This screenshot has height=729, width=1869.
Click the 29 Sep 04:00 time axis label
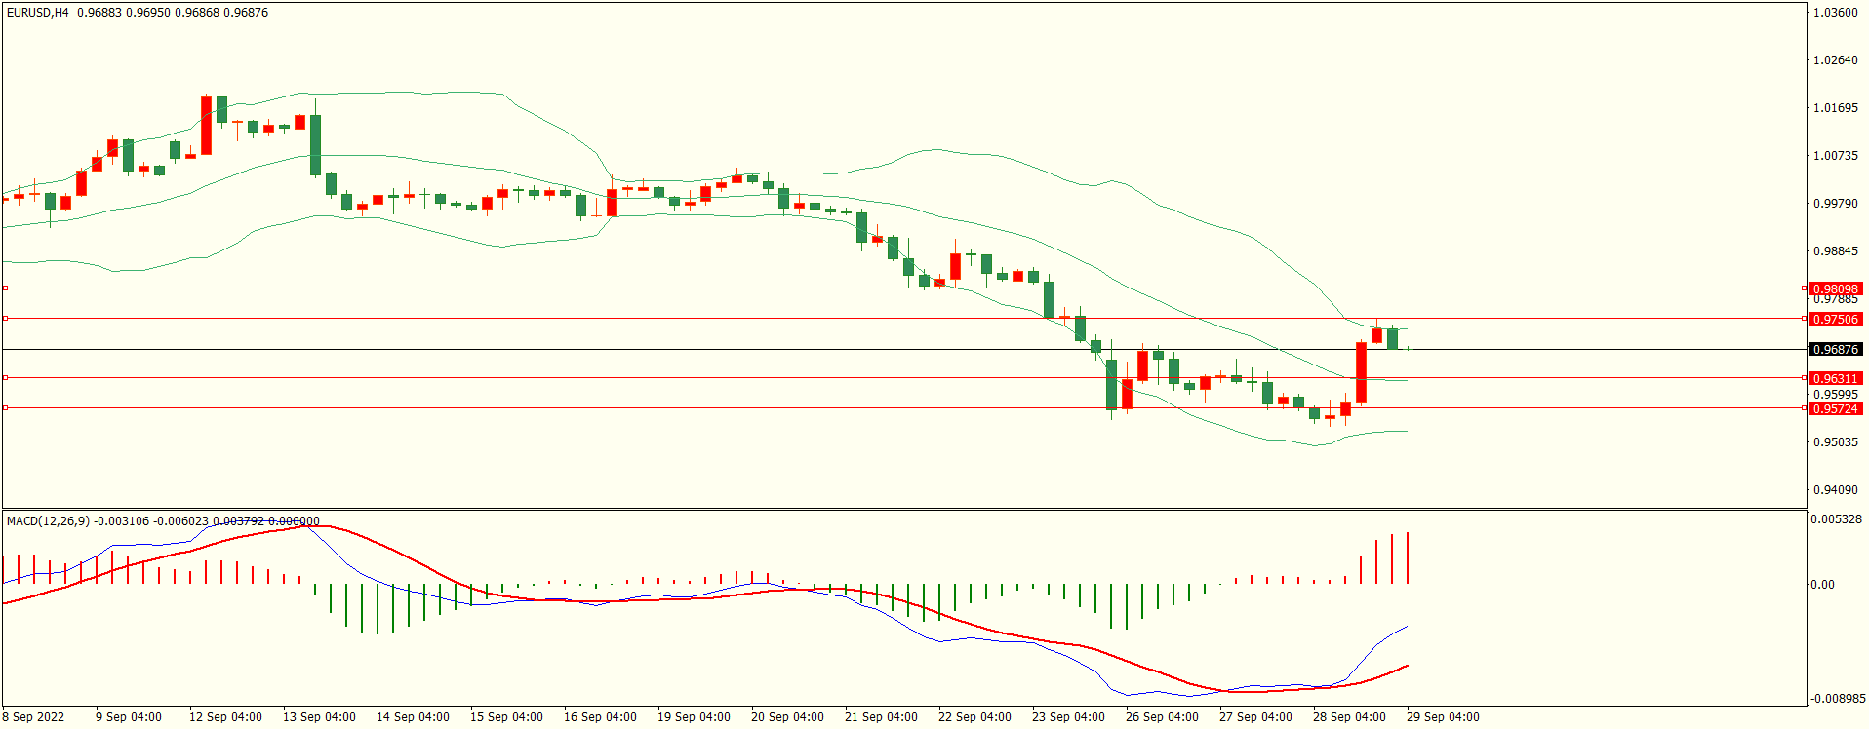click(1443, 717)
